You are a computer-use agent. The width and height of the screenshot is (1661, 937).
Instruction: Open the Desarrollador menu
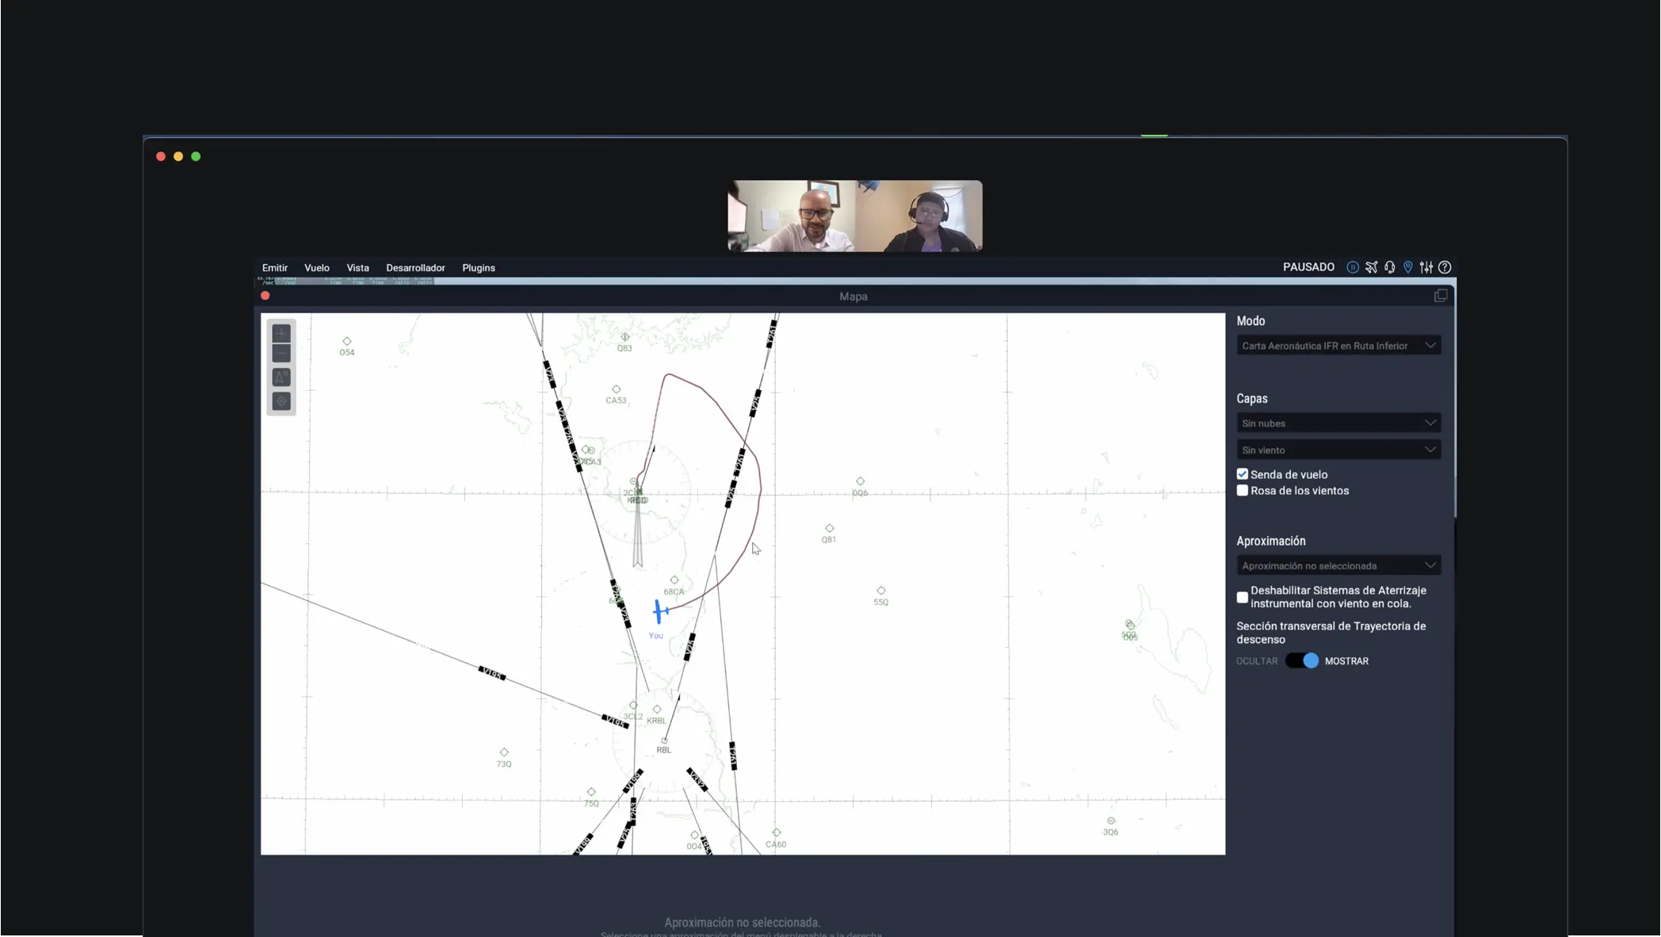coord(415,268)
